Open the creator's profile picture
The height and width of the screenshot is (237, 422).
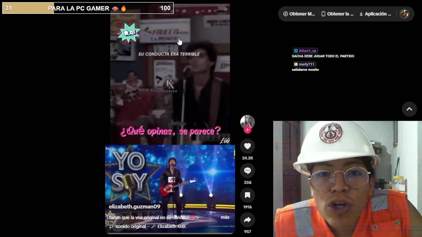[x=247, y=122]
